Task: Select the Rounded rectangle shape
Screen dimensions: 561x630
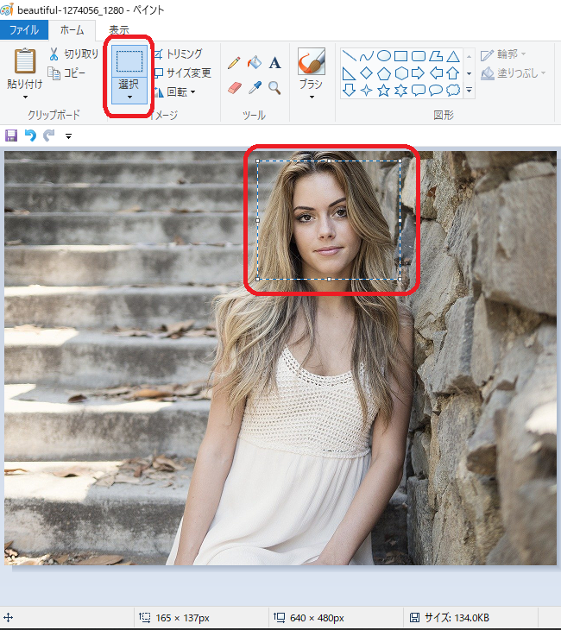Action: click(x=419, y=56)
